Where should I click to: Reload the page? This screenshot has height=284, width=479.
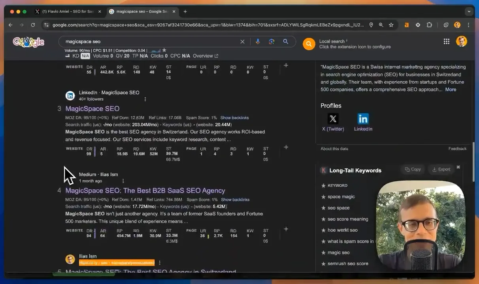(33, 25)
